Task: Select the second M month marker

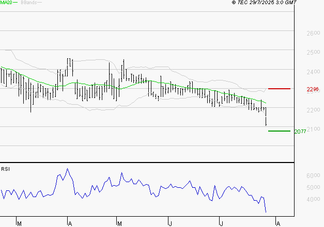Action: (119, 223)
